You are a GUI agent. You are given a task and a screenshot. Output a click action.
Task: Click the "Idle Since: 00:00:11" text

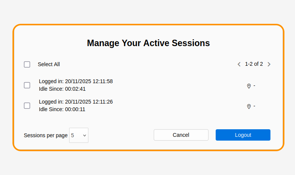point(62,110)
